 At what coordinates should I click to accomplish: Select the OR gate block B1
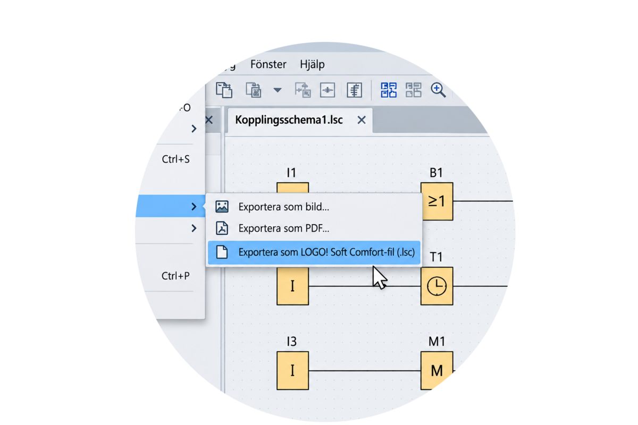pos(437,201)
